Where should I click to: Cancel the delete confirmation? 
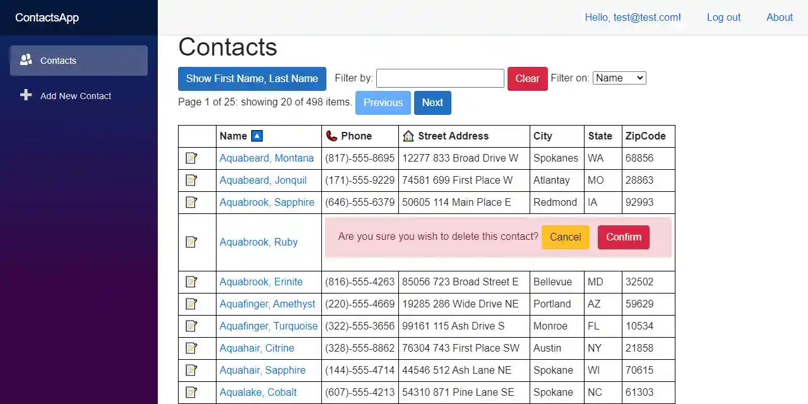pos(565,237)
